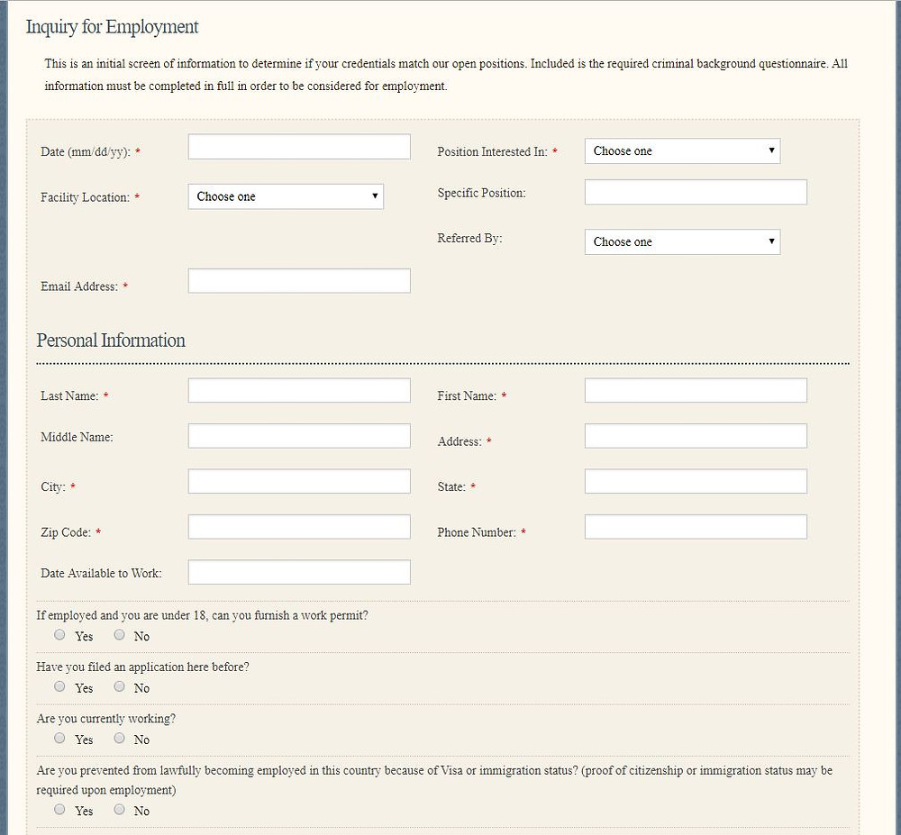Click the Phone Number input field
Image resolution: width=901 pixels, height=835 pixels.
point(696,527)
